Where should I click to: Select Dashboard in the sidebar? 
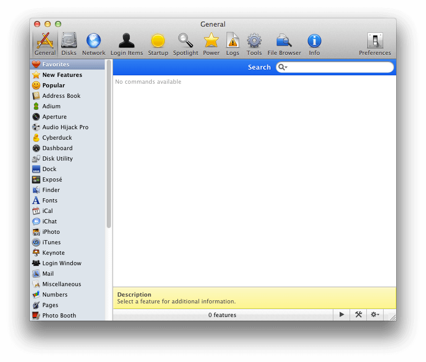click(67, 148)
